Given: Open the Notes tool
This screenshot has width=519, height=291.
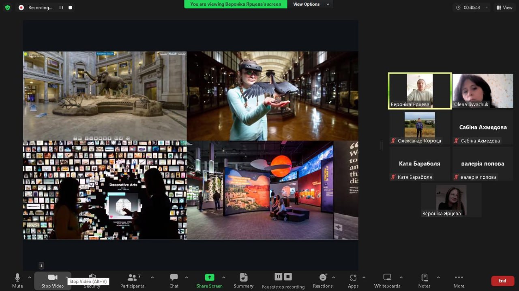Looking at the screenshot, I should click(x=424, y=280).
